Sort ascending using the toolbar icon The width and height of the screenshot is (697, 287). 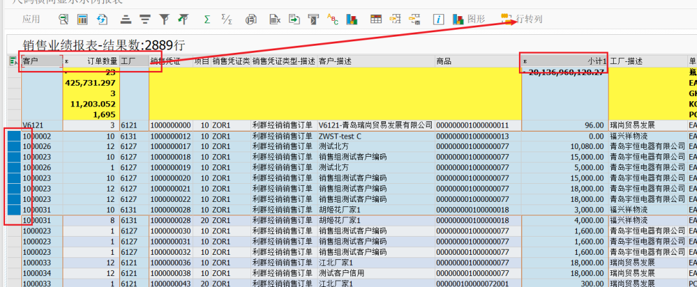[126, 19]
